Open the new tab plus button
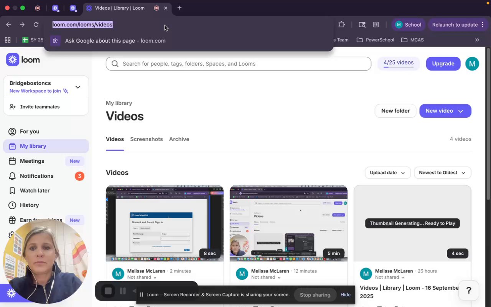The height and width of the screenshot is (307, 491). (x=179, y=8)
